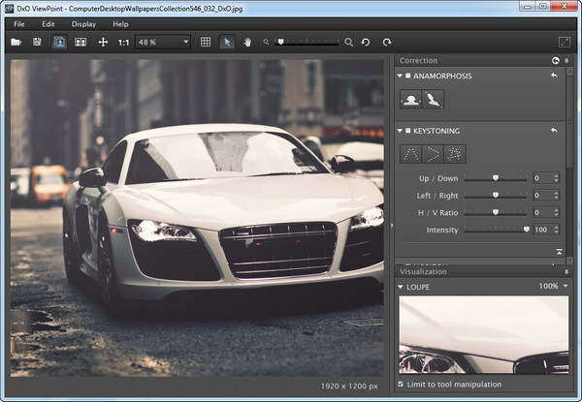Toggle the grid overlay icon
The image size is (582, 402).
tap(205, 43)
